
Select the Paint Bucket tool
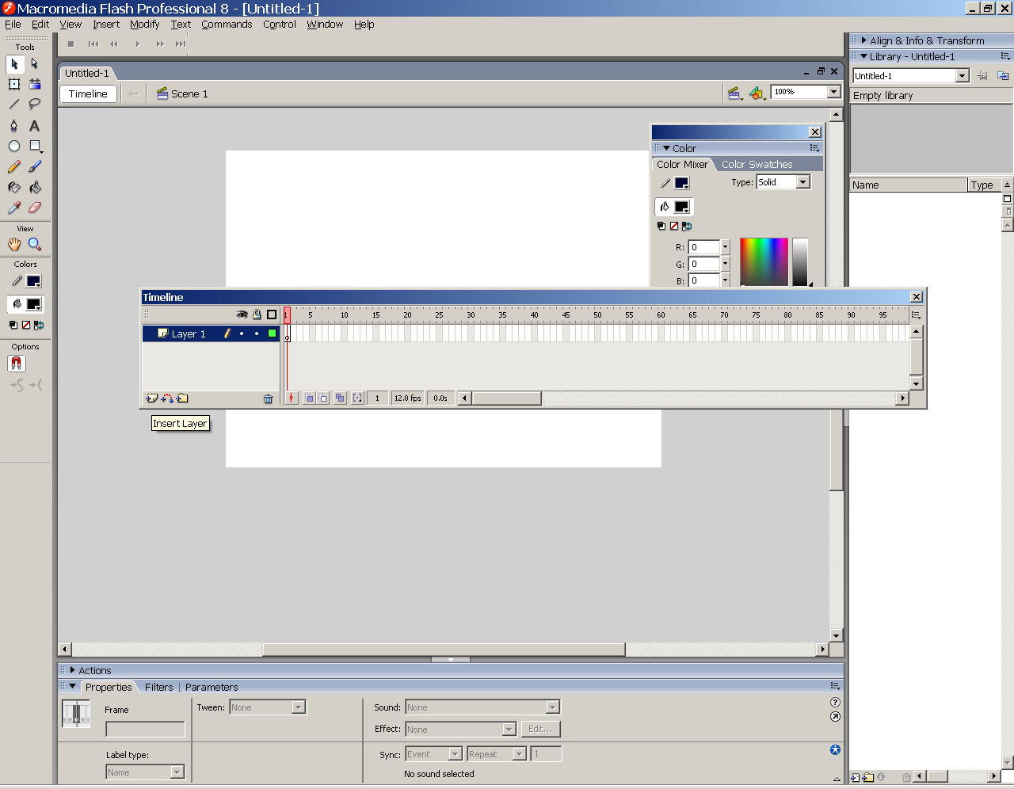tap(35, 187)
